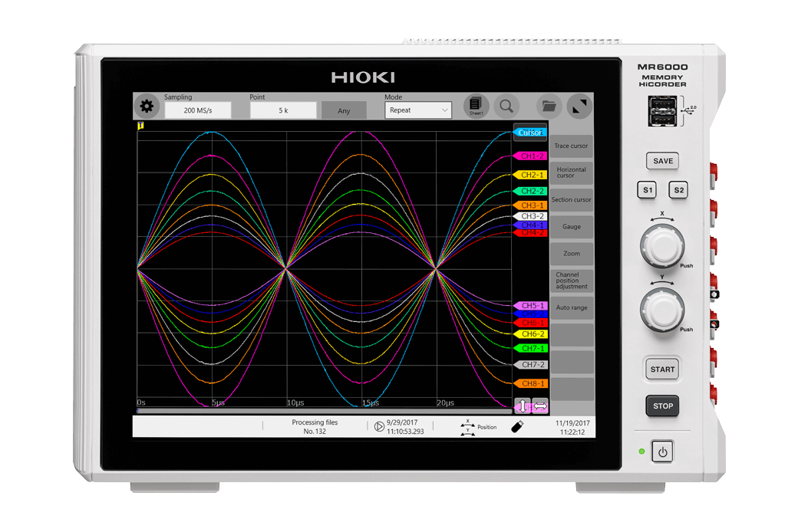This screenshot has height=532, width=798.
Task: Open the settings gear menu
Action: (147, 107)
